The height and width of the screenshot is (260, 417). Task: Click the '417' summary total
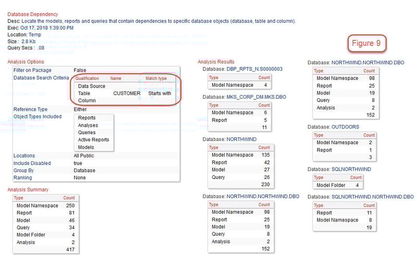point(70,250)
